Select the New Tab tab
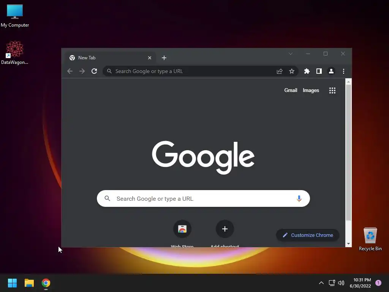389x292 pixels. click(111, 58)
